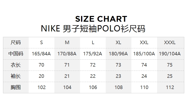Click the 衣长 row label
This screenshot has height=96, width=187.
click(x=16, y=65)
